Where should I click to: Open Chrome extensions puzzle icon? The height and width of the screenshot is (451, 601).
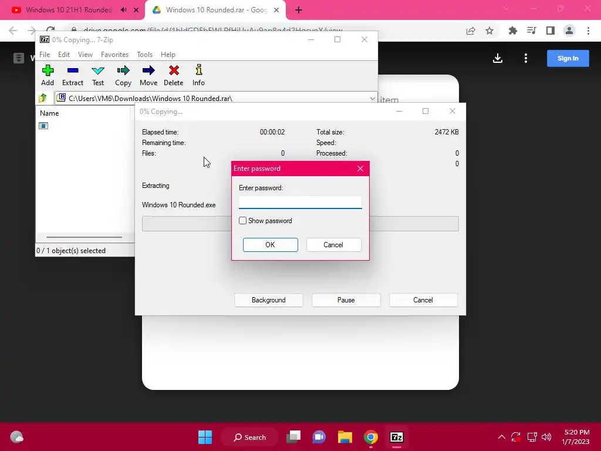pyautogui.click(x=512, y=31)
